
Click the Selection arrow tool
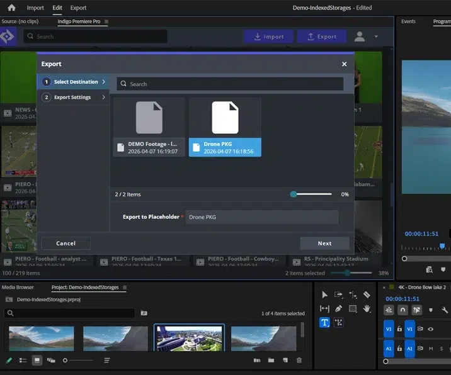[x=324, y=294]
